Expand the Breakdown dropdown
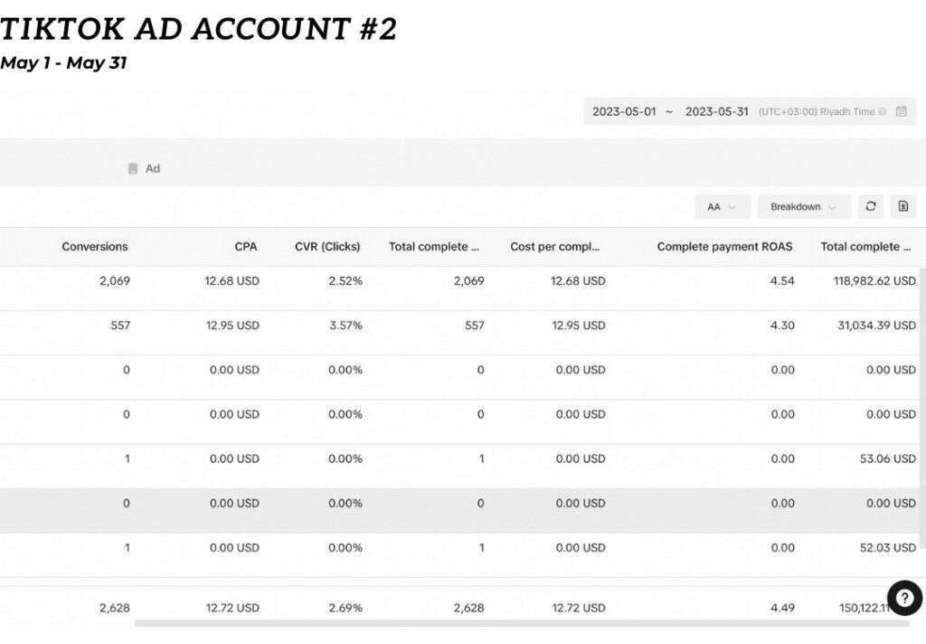Viewport: 926px width, 644px height. click(804, 207)
